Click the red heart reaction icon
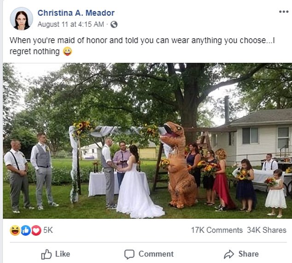Viewport: 292px width, 263px height. click(x=36, y=230)
